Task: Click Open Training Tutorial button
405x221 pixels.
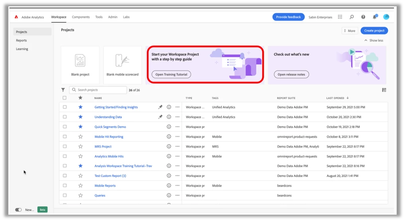Action: 171,74
